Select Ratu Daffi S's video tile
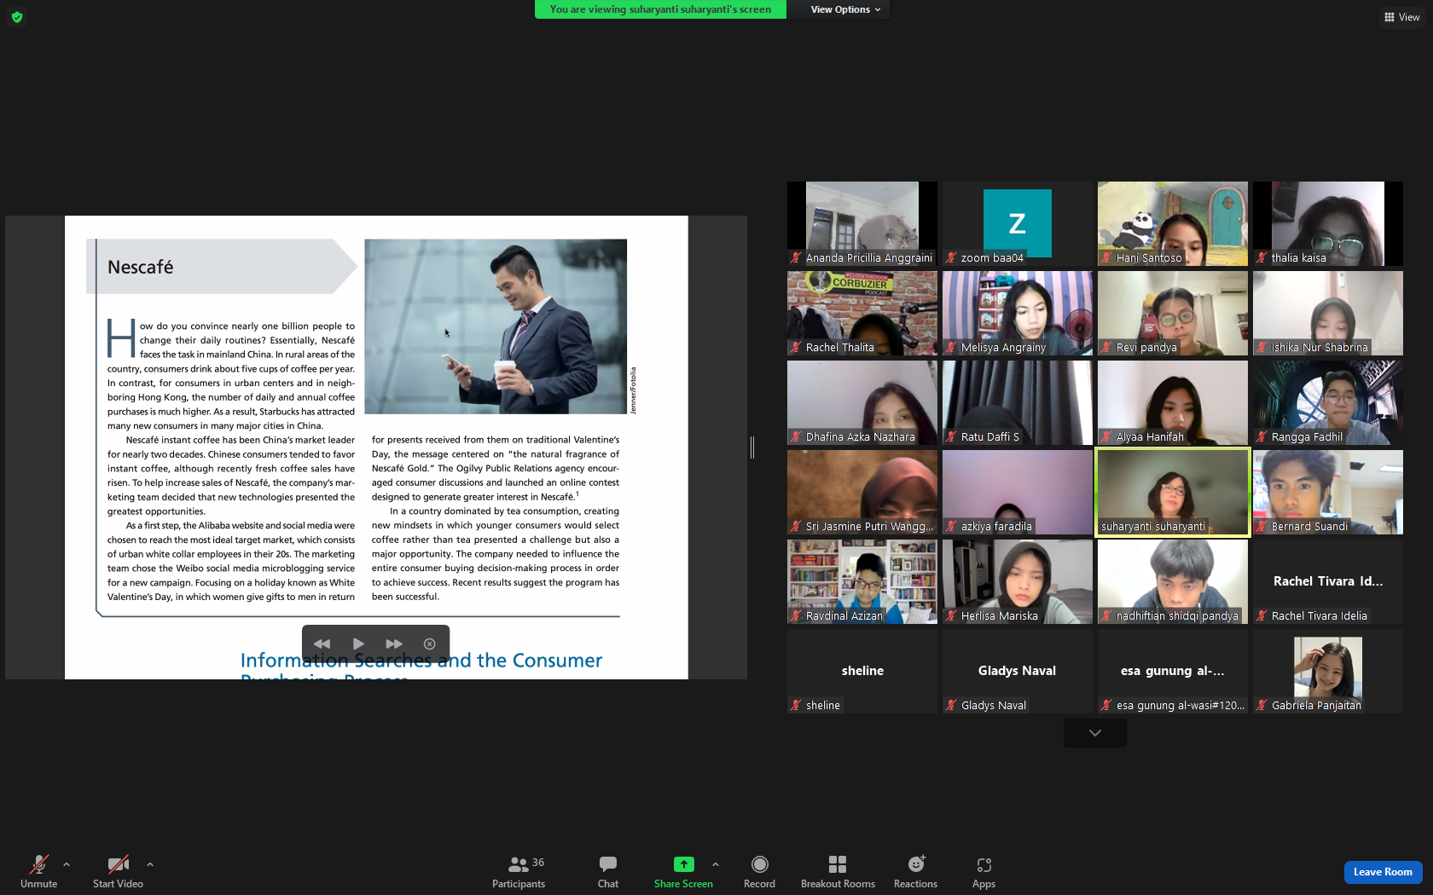Viewport: 1433px width, 895px height. click(x=1018, y=402)
